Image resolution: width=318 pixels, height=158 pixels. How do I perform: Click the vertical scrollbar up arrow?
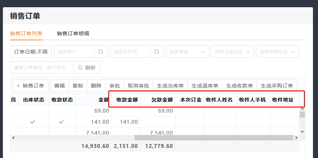click(302, 109)
